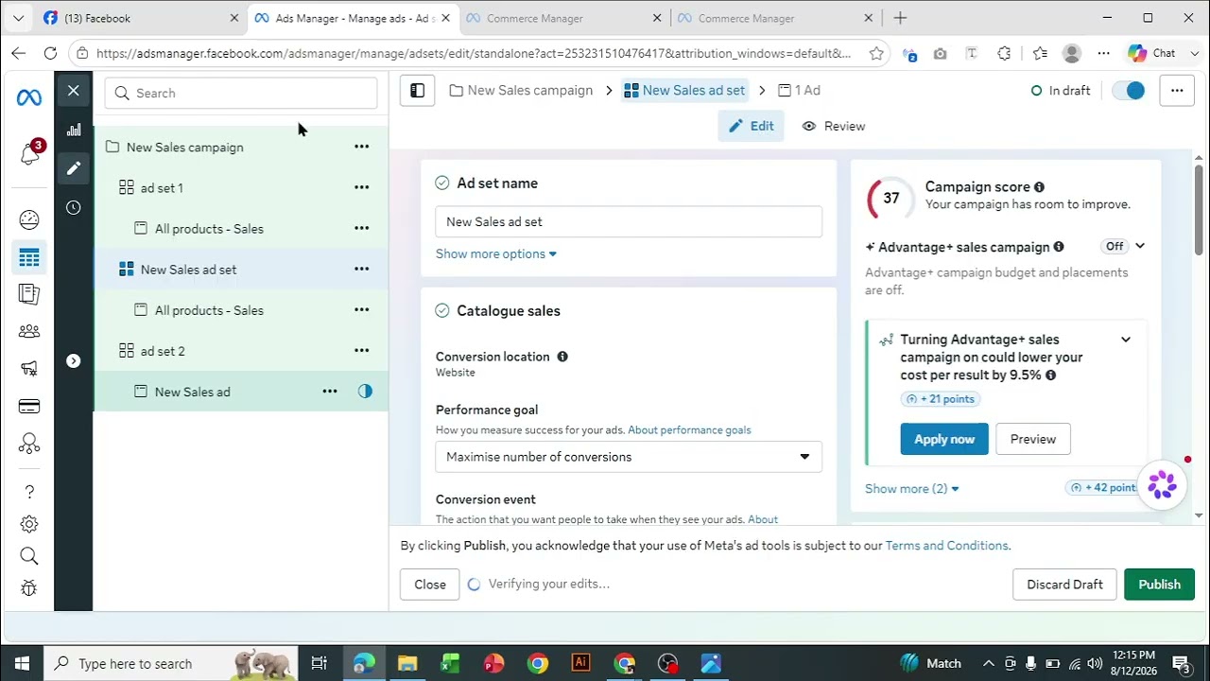The image size is (1210, 681).
Task: Click the + 21 points badge
Action: point(941,399)
